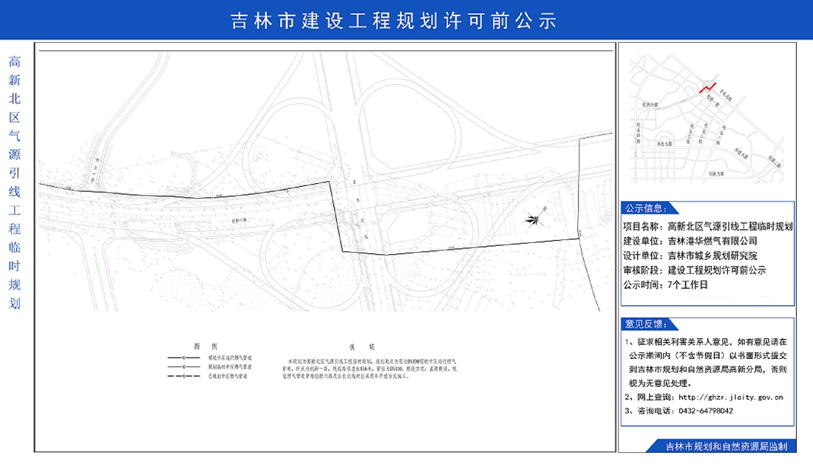
Task: Select the line 审核阶段：建设工程规划许可前公示
Action: pyautogui.click(x=694, y=270)
